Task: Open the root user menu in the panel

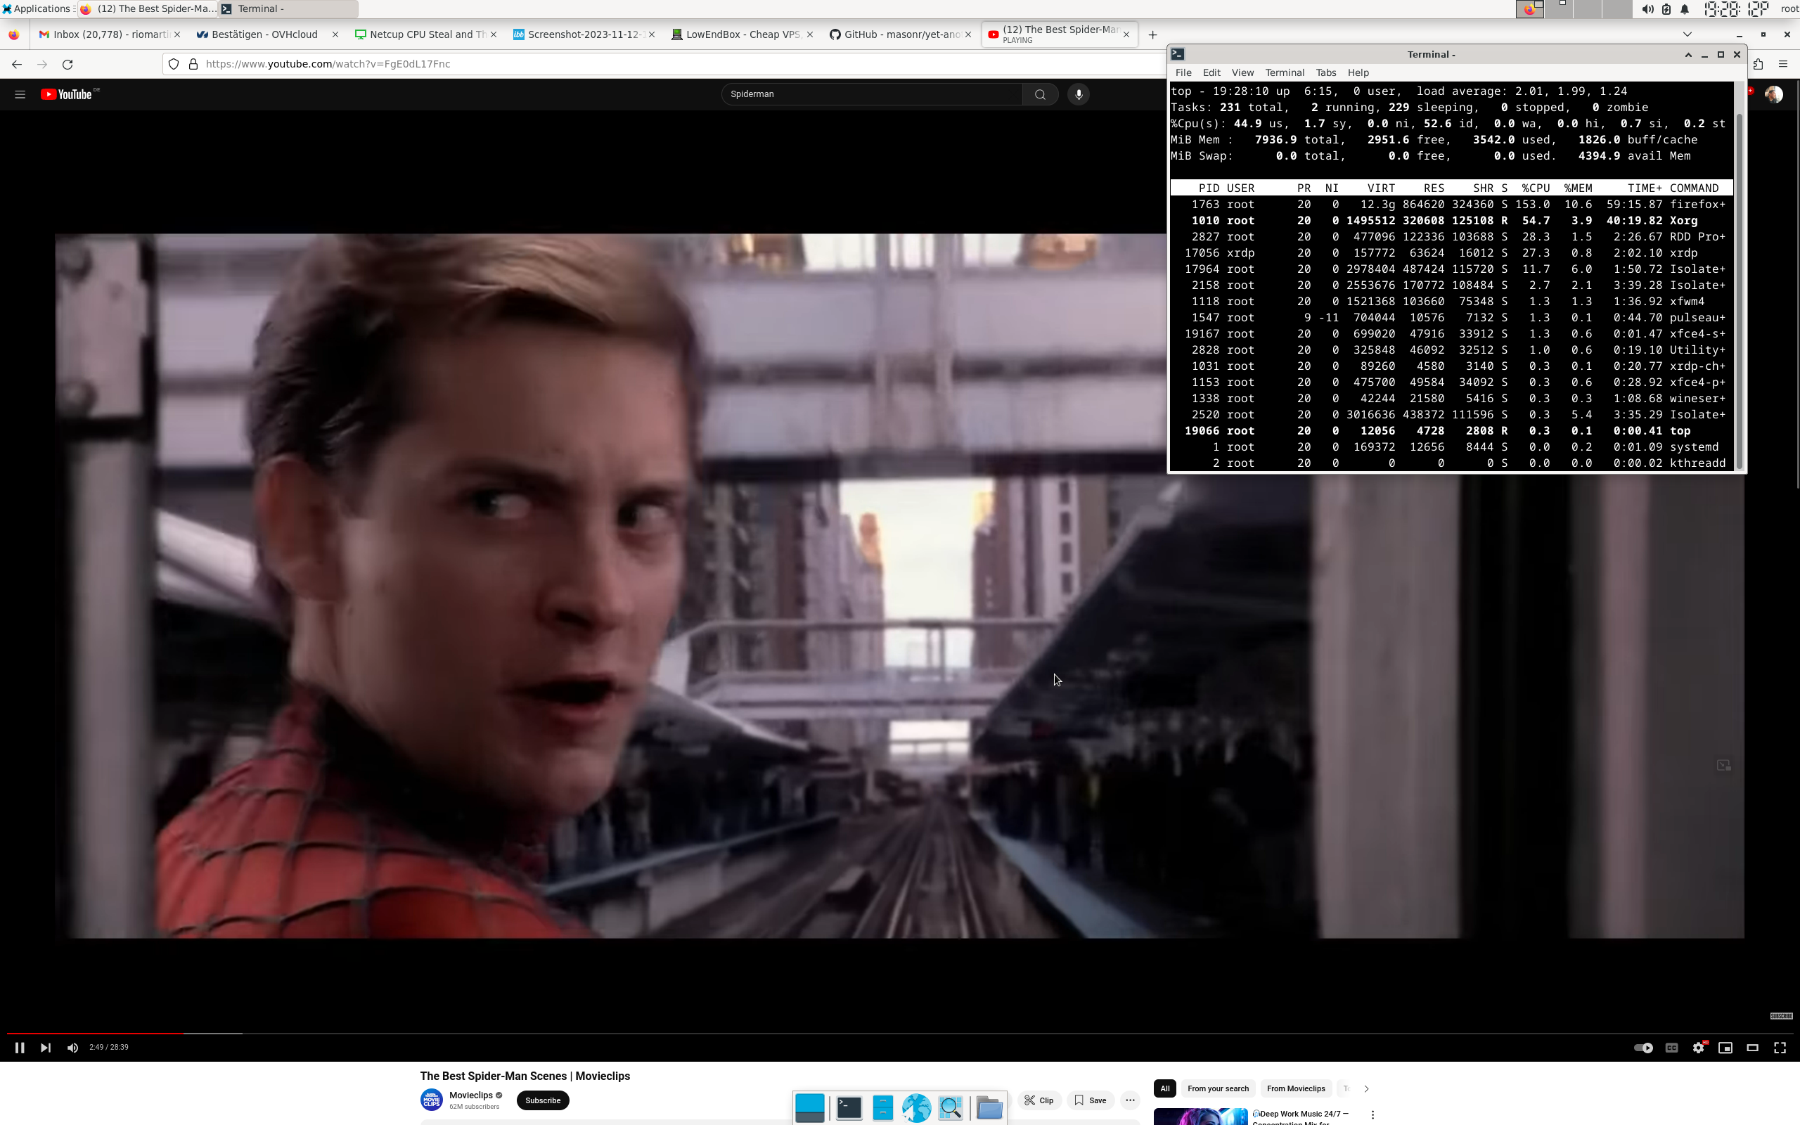Action: pos(1789,9)
